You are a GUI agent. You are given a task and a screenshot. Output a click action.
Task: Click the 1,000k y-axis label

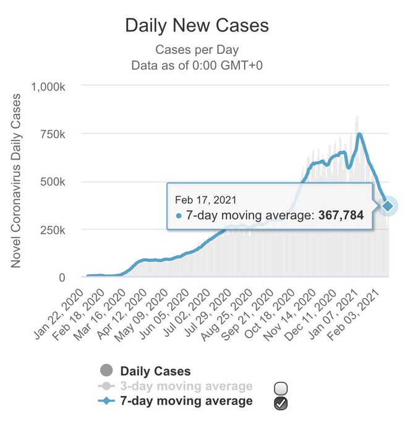click(x=48, y=87)
